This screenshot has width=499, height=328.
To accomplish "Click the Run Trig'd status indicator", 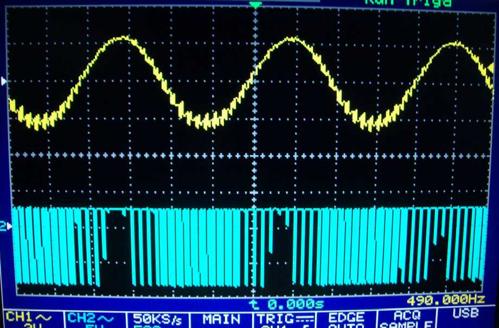I will [x=407, y=3].
